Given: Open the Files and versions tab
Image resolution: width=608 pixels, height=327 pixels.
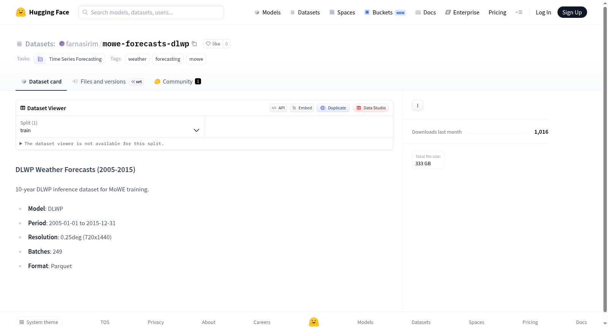Looking at the screenshot, I should click(x=108, y=82).
